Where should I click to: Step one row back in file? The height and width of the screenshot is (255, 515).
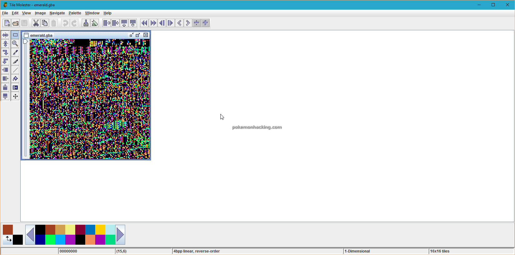(162, 23)
